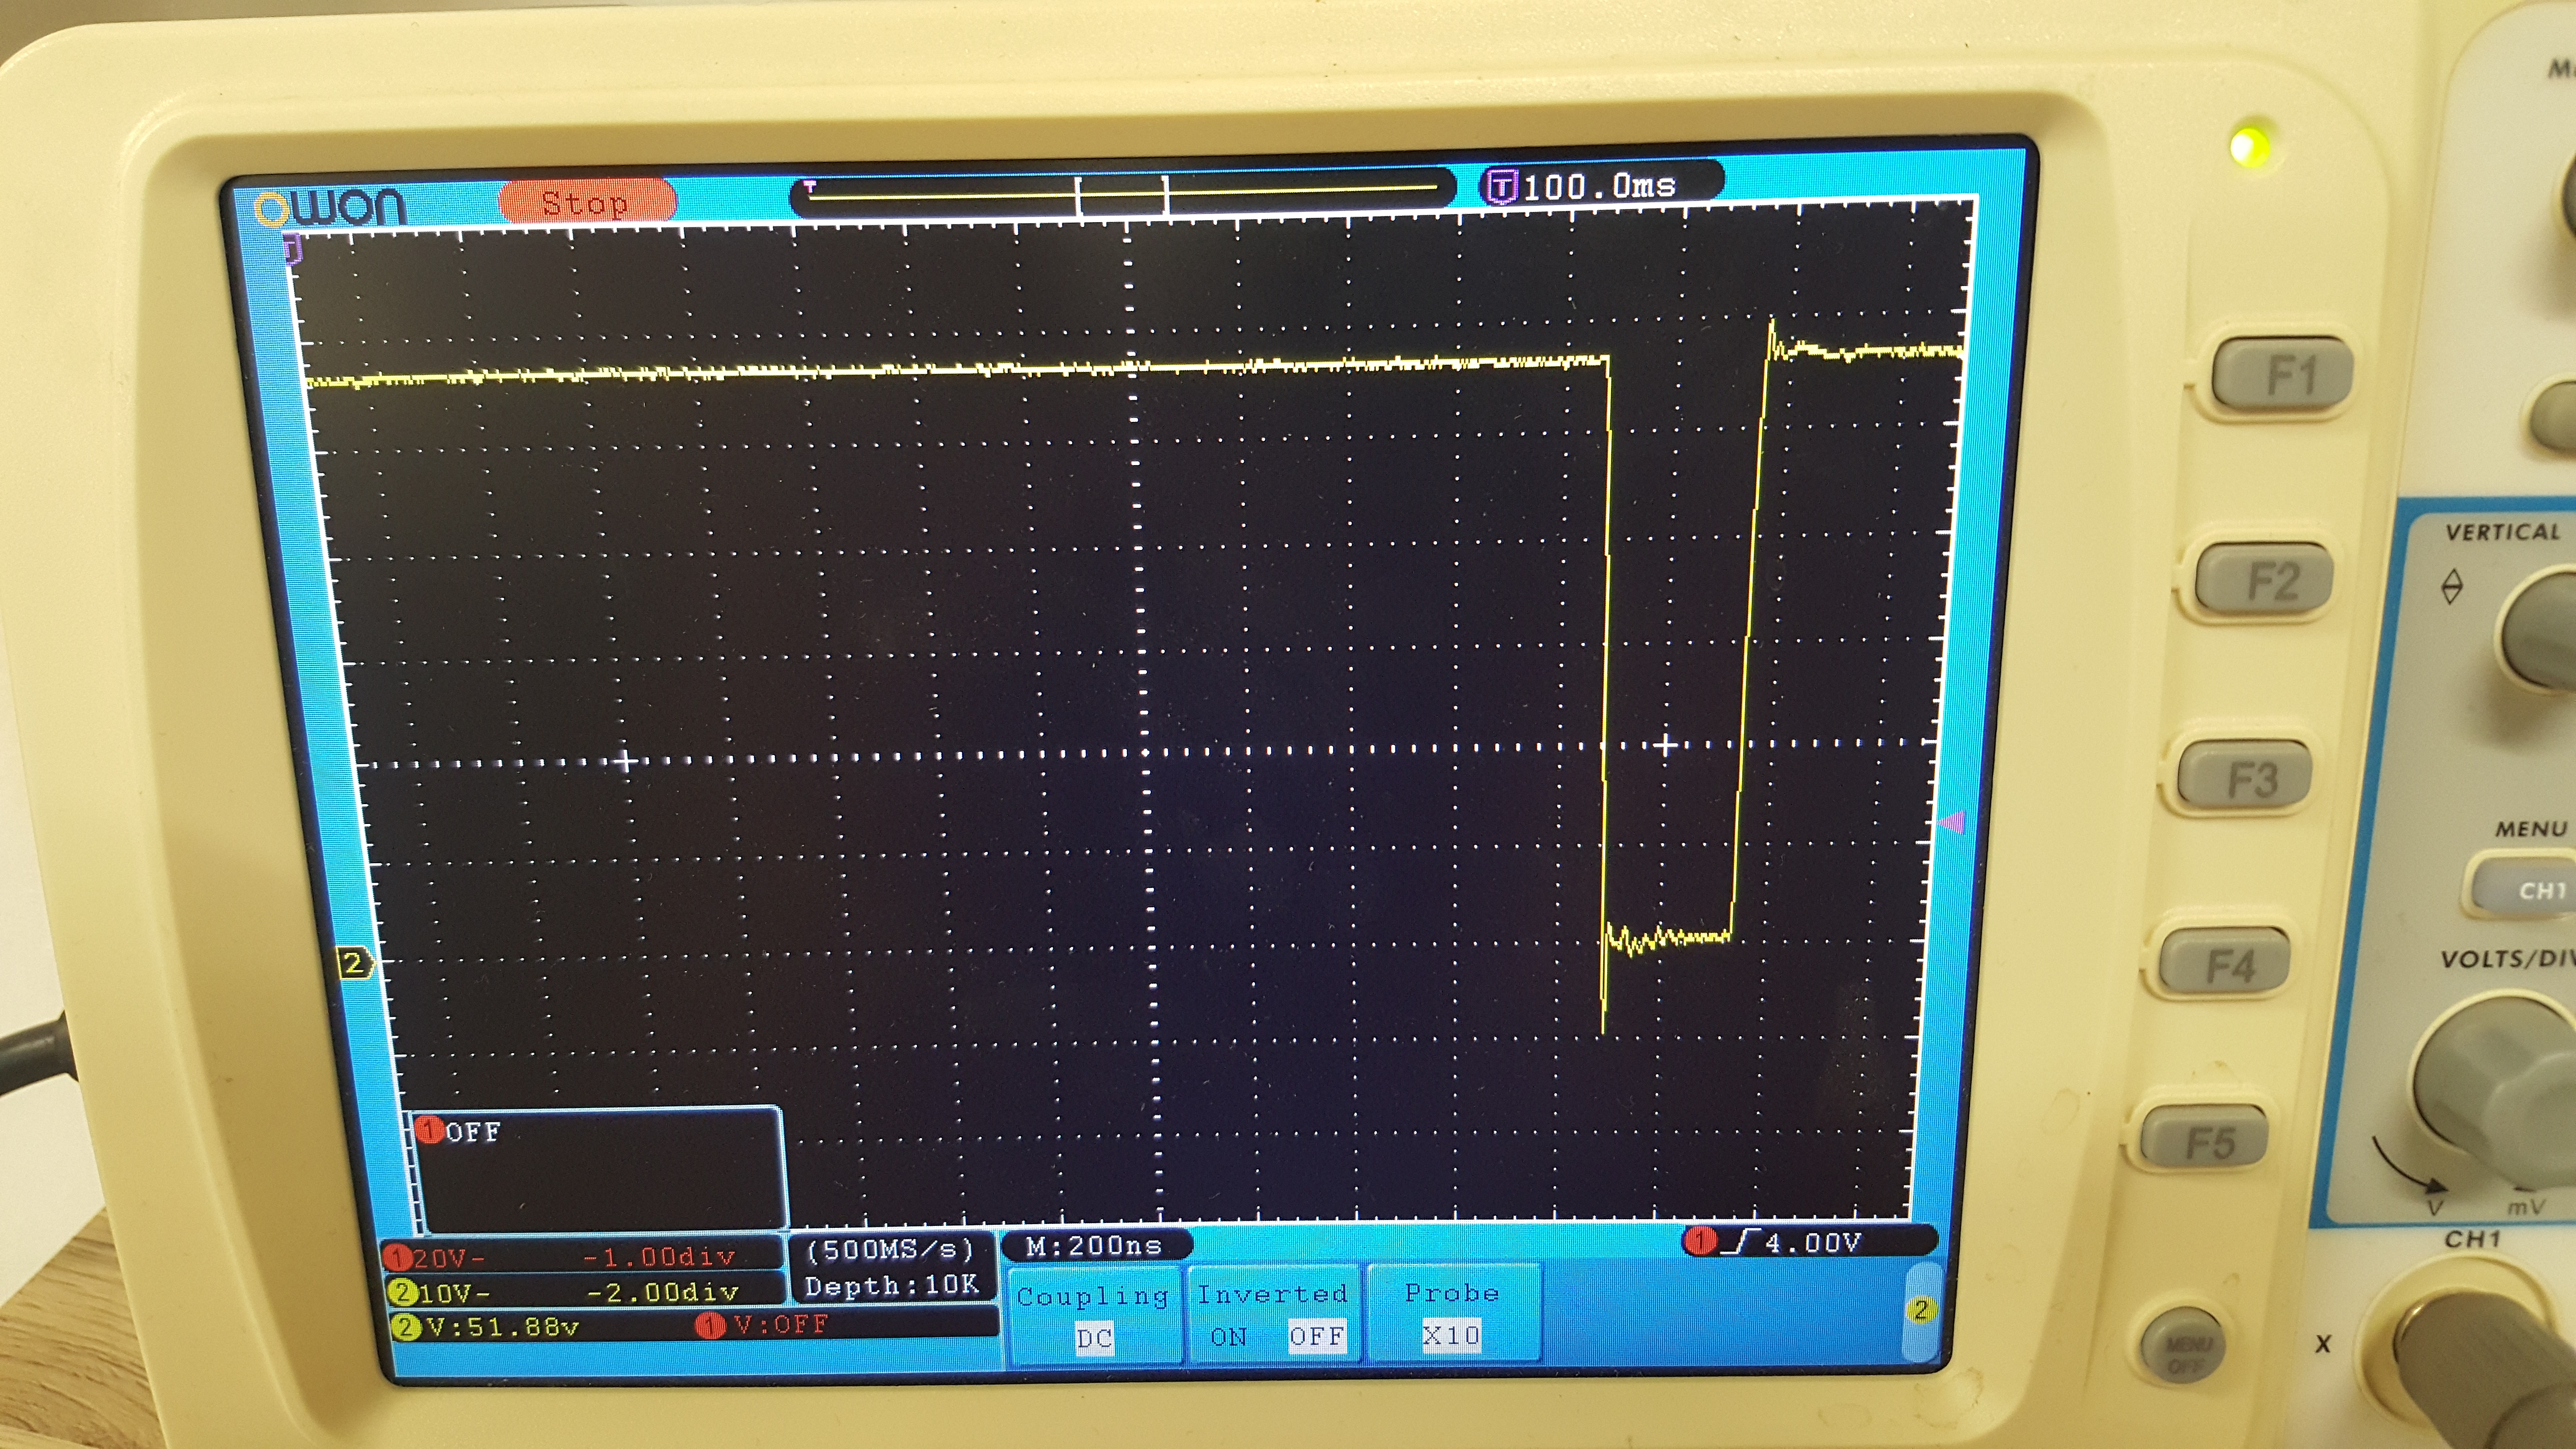Tap the OWON logo on screen
Screen dimensions: 2576x1449
coord(330,208)
